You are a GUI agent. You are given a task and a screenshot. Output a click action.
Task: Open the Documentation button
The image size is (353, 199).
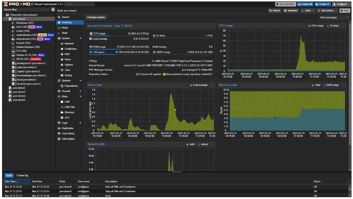click(285, 4)
